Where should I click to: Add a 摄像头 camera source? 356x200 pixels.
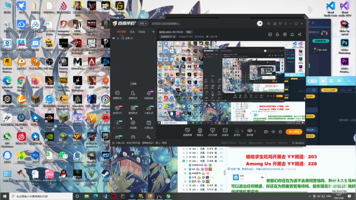pyautogui.click(x=200, y=132)
